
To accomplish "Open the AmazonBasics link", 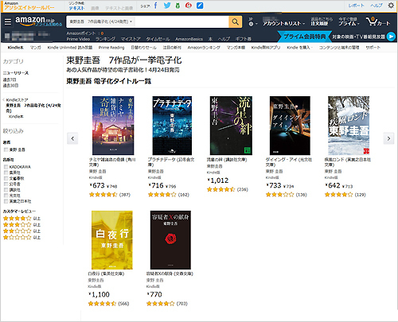I will tap(189, 39).
